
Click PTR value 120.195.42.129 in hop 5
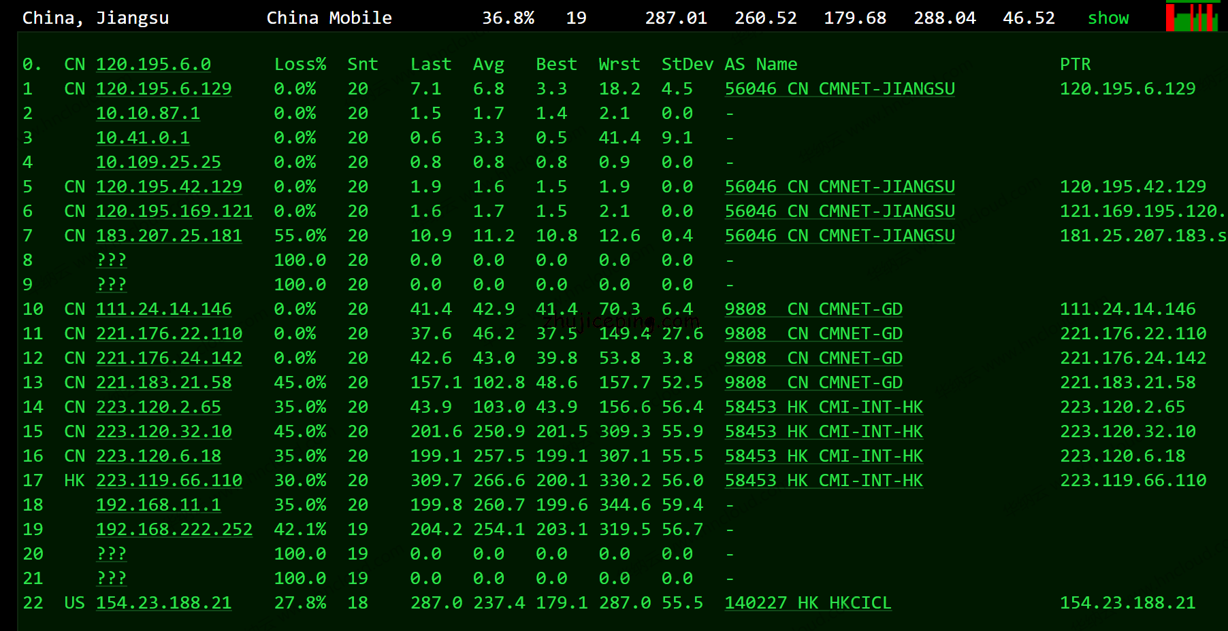[1133, 187]
